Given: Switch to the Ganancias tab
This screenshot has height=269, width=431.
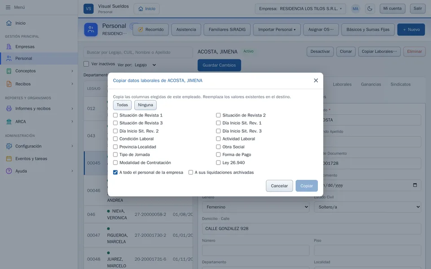Looking at the screenshot, I should [x=371, y=84].
